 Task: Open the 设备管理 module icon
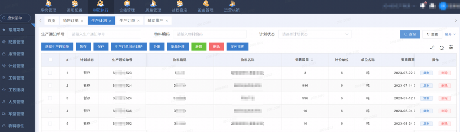205,3
